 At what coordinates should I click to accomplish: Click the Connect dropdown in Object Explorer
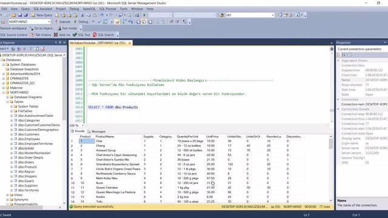tap(4, 48)
